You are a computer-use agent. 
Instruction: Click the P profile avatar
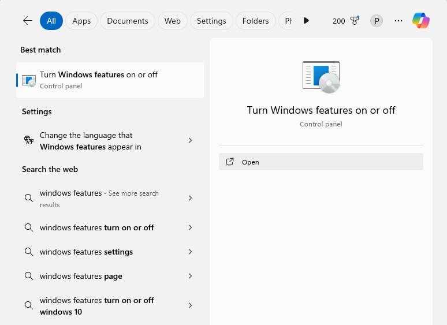377,21
